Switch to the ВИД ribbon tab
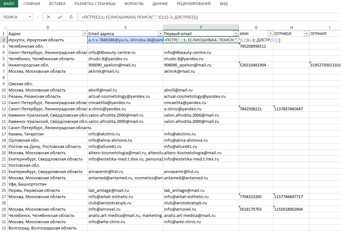 coord(224,4)
